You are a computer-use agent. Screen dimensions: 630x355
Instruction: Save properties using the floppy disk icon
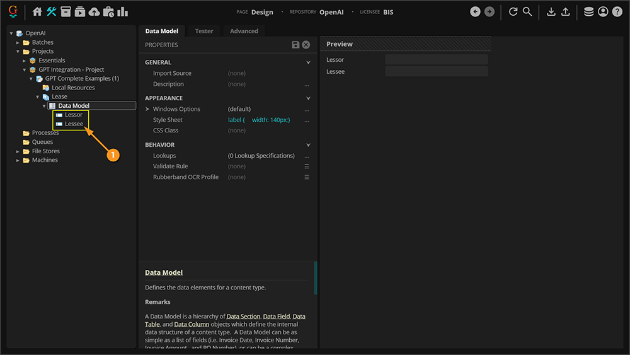295,45
